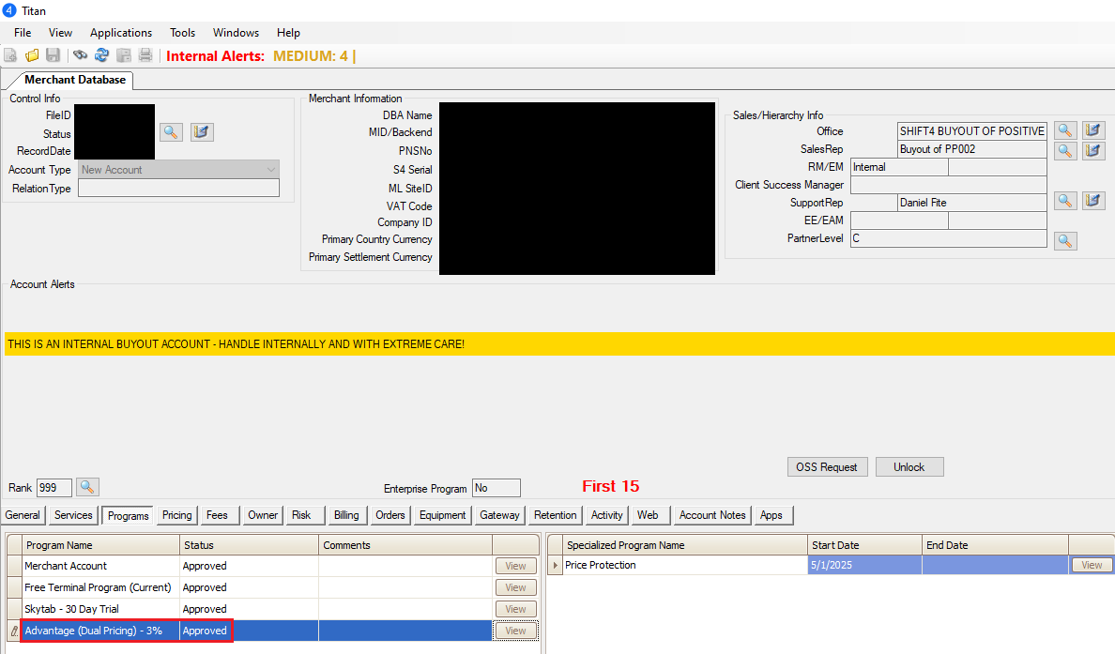Click the magnifier icon next to Office

click(x=1065, y=130)
